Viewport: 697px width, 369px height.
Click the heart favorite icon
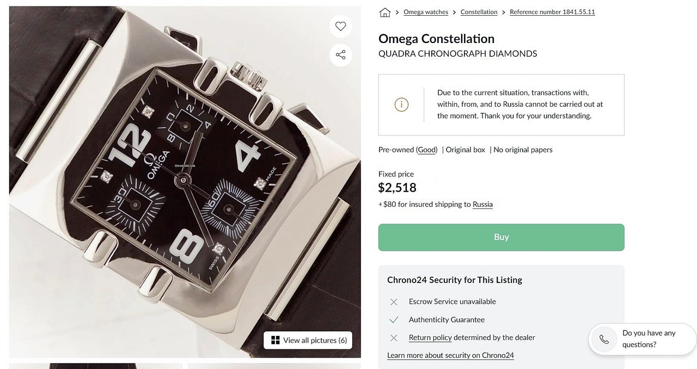[x=341, y=26]
